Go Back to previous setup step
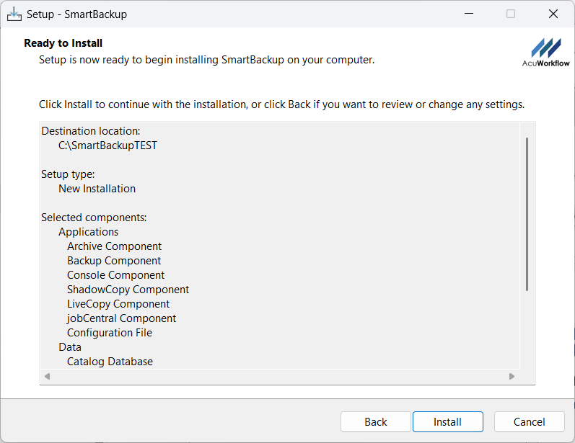Screen dimensions: 575x443 (375, 422)
